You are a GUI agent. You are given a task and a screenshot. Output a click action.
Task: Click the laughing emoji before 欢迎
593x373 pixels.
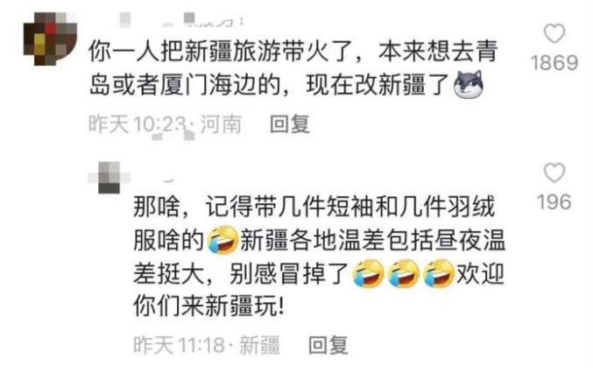point(439,273)
